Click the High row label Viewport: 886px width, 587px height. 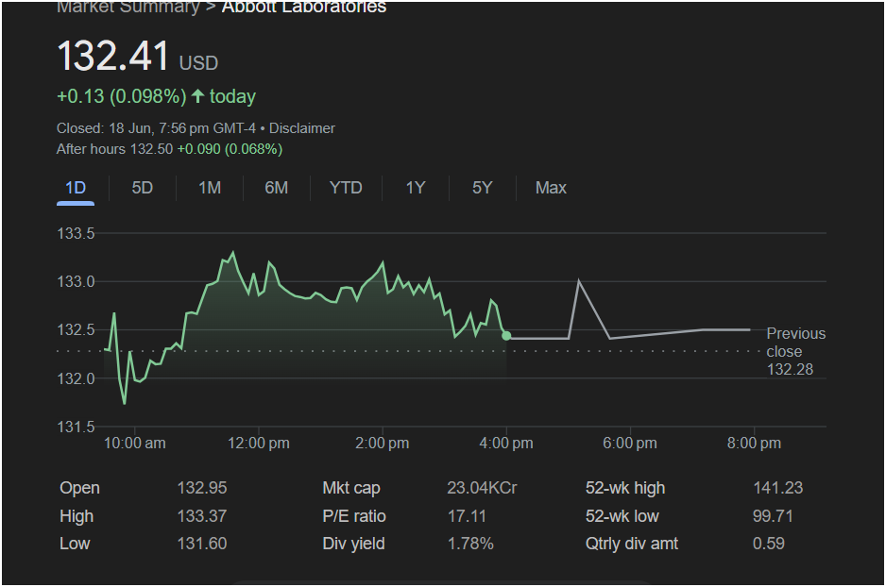(x=77, y=516)
